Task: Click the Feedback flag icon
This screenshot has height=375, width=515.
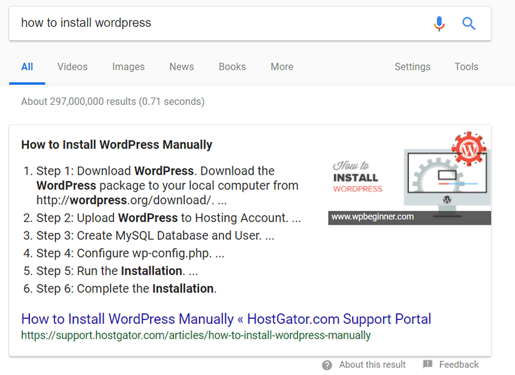Action: tap(428, 364)
